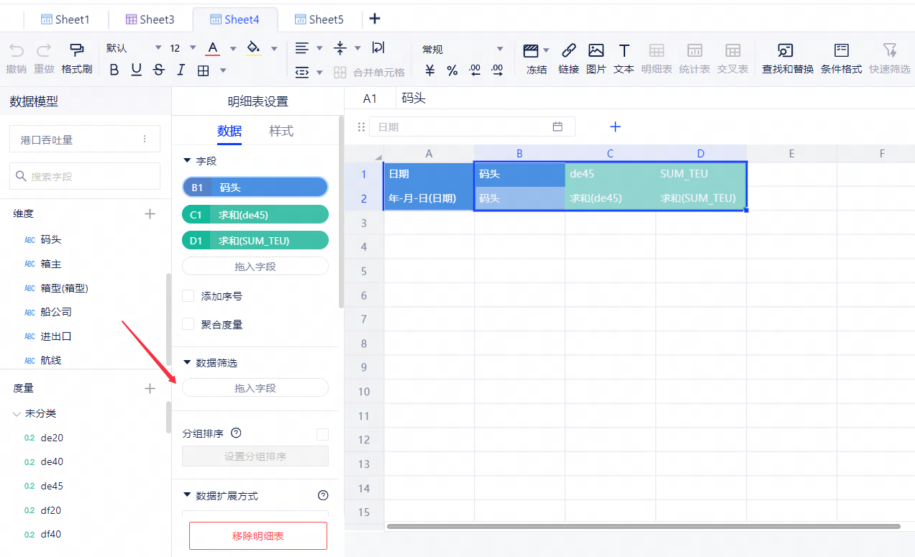
Task: Enable the 聚合度量 checkbox
Action: point(188,324)
